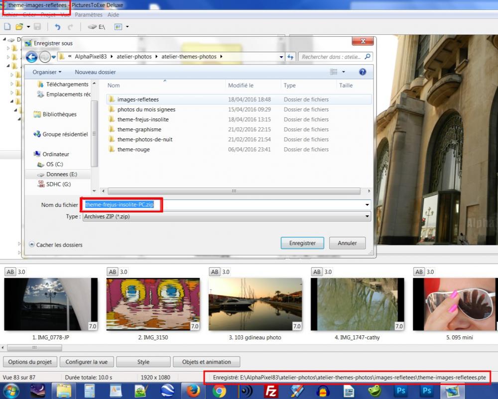This screenshot has height=399, width=498.
Task: Click the search magnifier in dialog search box
Action: 368,57
